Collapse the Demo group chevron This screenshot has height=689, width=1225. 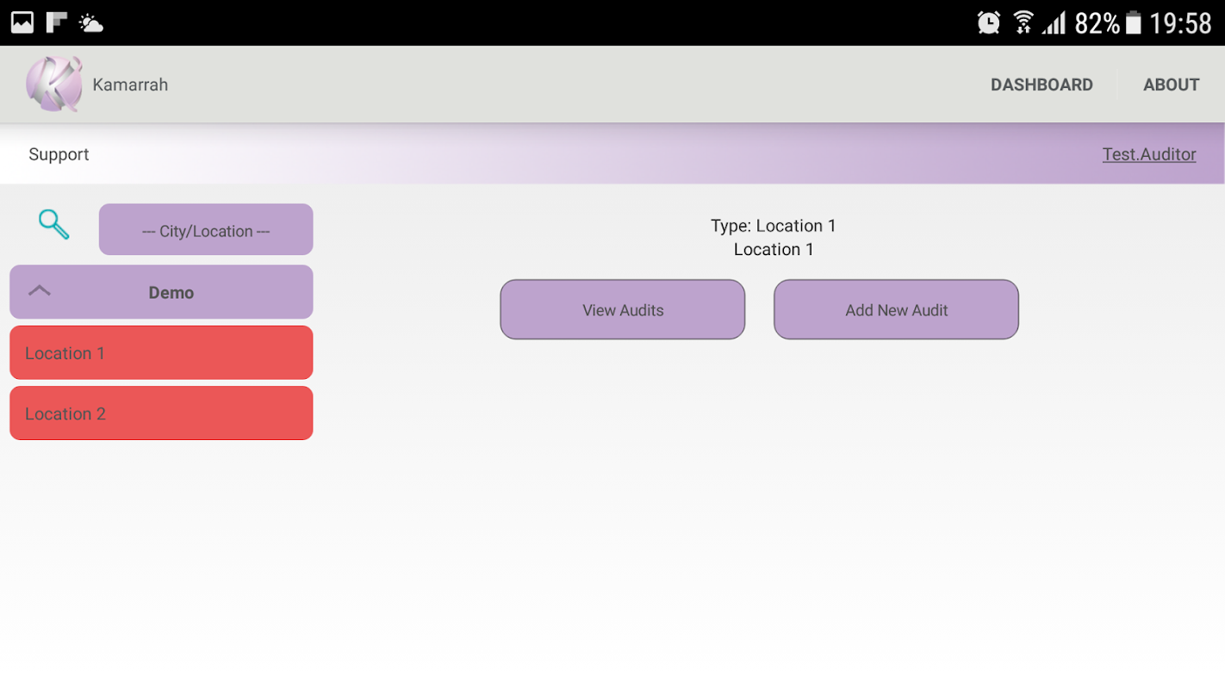tap(40, 291)
